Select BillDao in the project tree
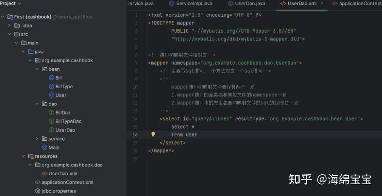The width and height of the screenshot is (382, 196). coord(63,113)
